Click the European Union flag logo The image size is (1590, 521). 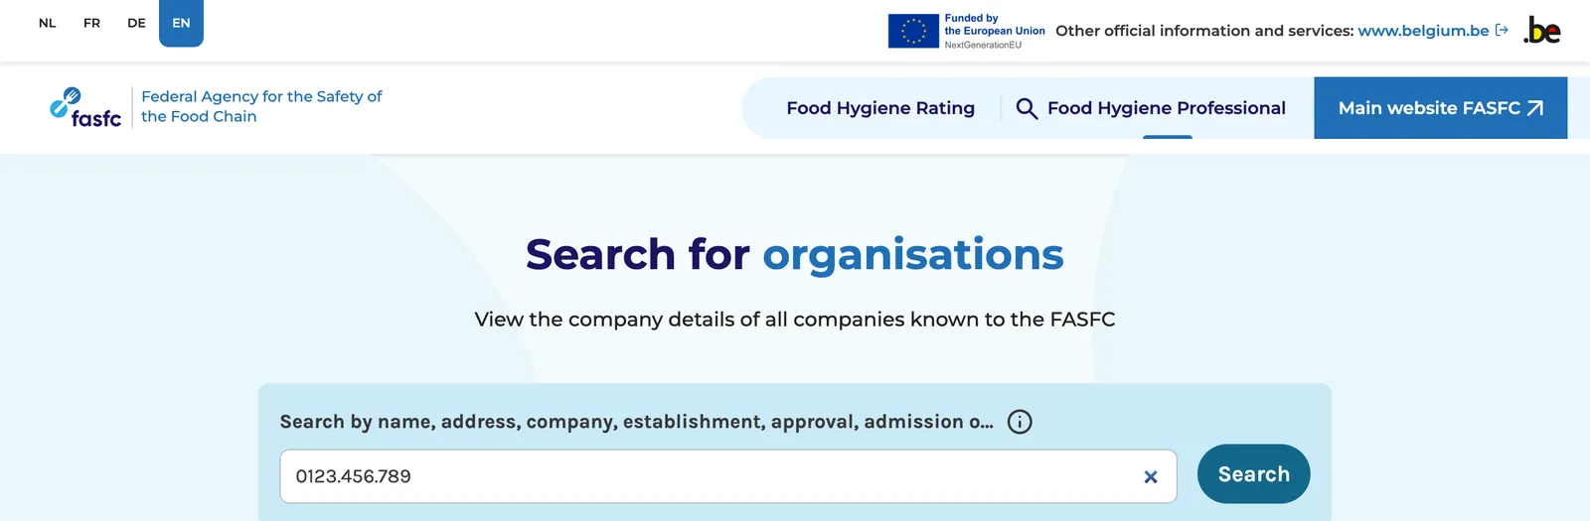913,31
